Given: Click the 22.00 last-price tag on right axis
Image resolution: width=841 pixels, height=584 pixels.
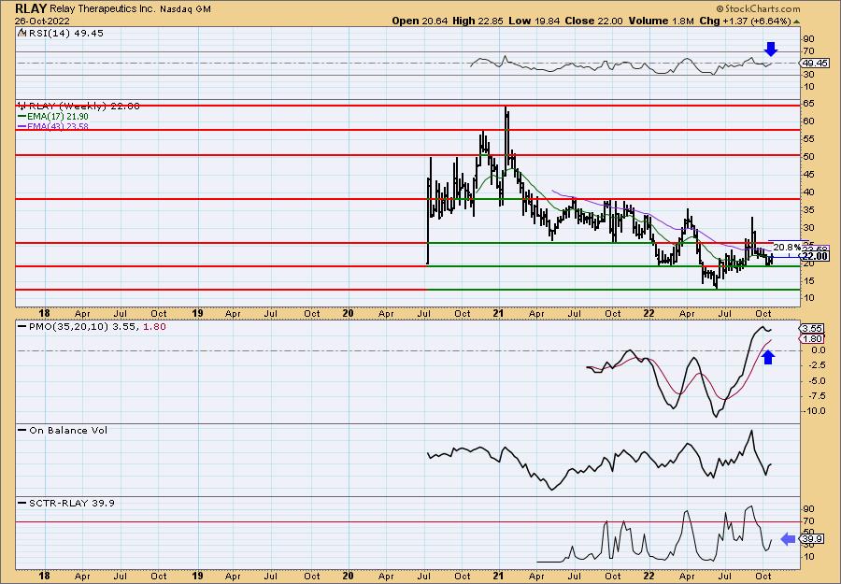Looking at the screenshot, I should [x=815, y=257].
